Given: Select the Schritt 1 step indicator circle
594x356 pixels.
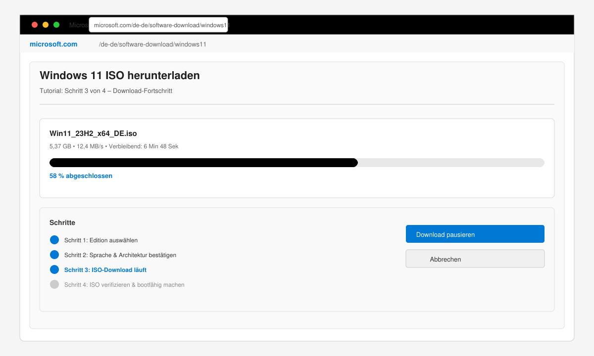Looking at the screenshot, I should point(54,240).
